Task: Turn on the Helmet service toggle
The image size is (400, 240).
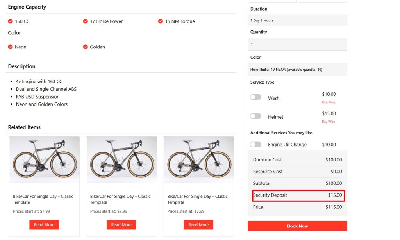Action: pyautogui.click(x=255, y=116)
